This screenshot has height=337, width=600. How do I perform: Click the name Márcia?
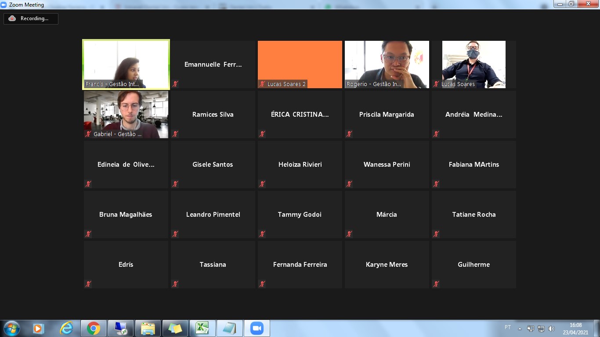click(x=387, y=215)
